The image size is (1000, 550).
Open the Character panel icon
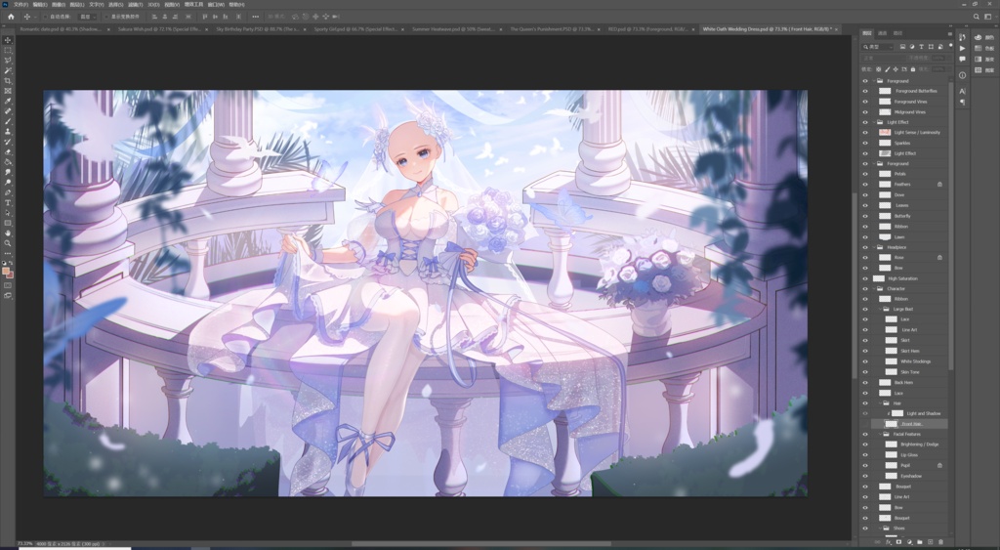962,91
